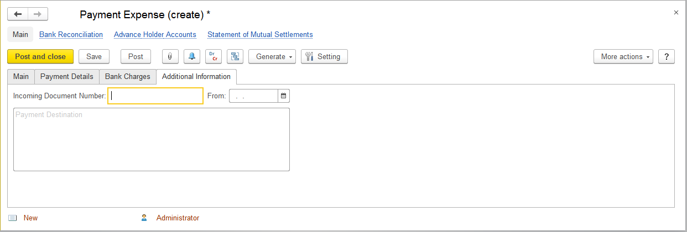This screenshot has width=687, height=232.
Task: Open Statement of Mutual Settlements link
Action: click(260, 34)
